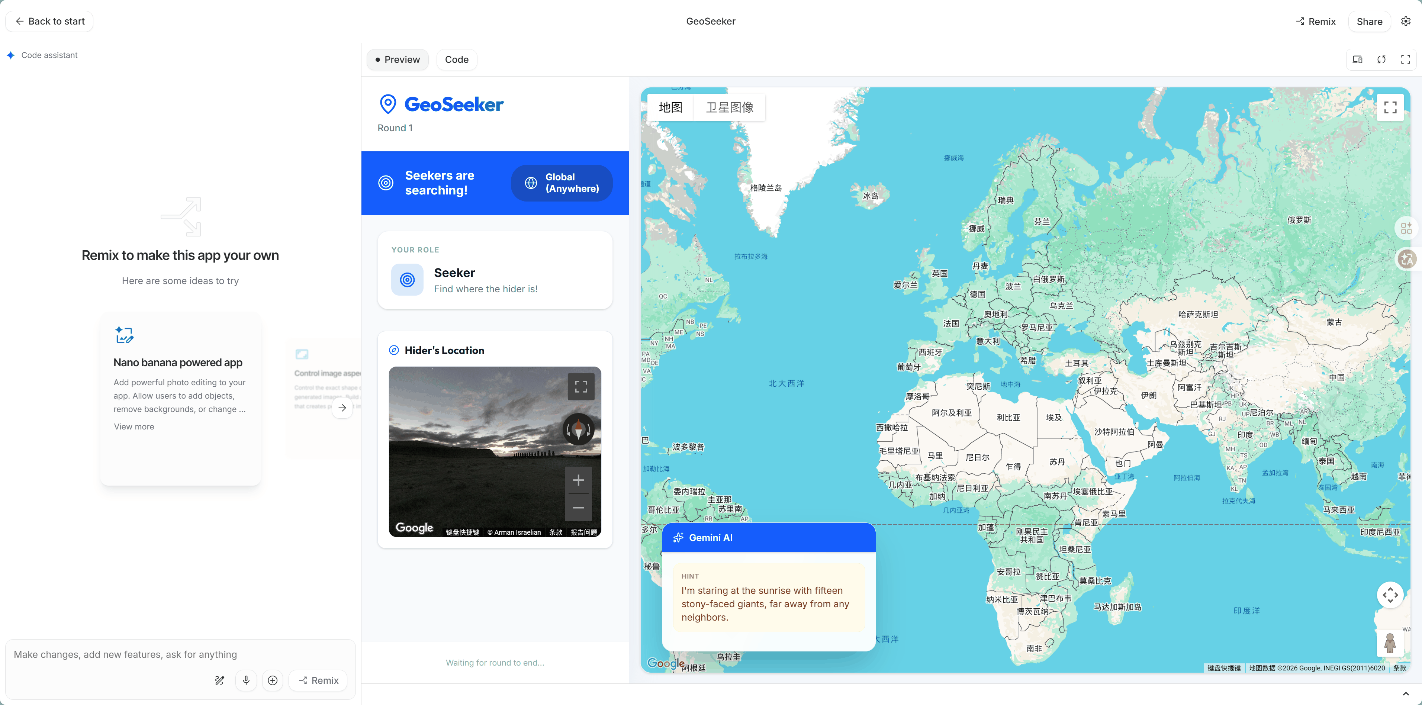This screenshot has height=705, width=1422.
Task: Open the Share dialog
Action: pos(1369,22)
